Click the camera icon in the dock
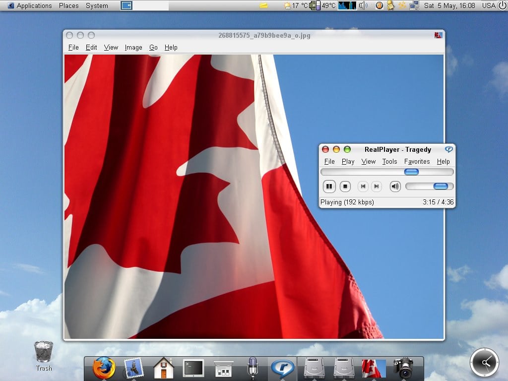Image resolution: width=508 pixels, height=381 pixels. [x=404, y=368]
